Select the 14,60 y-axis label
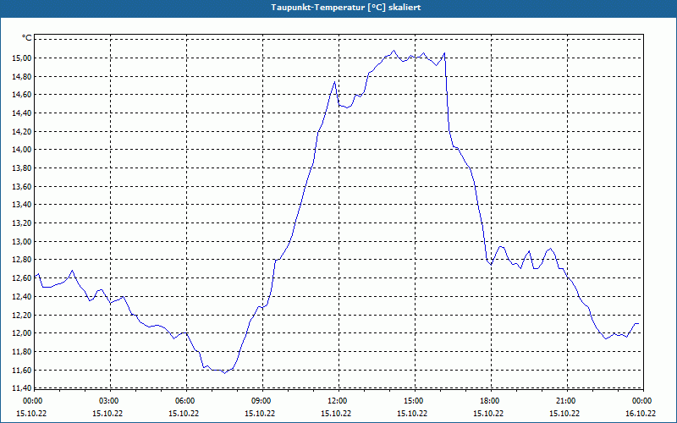This screenshot has width=677, height=423. pyautogui.click(x=24, y=95)
